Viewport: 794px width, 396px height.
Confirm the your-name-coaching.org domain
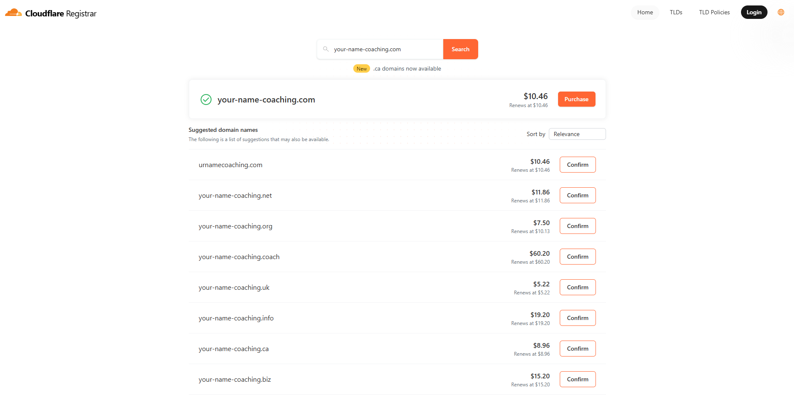pos(577,226)
